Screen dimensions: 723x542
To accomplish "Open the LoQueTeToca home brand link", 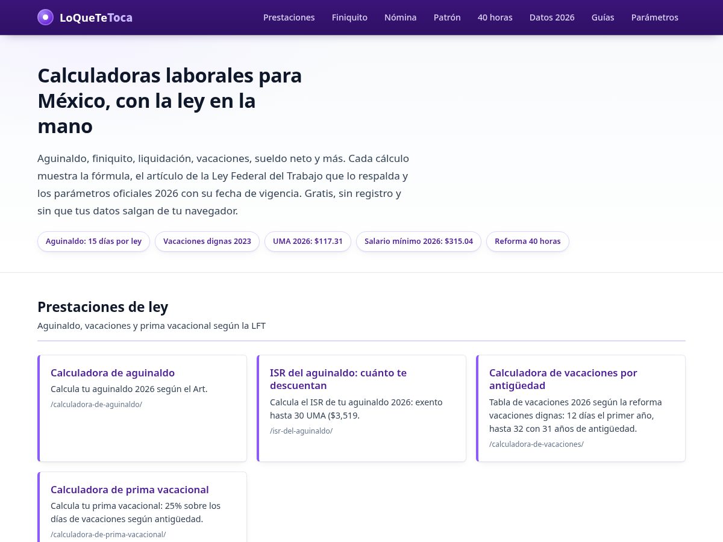I will [x=85, y=17].
